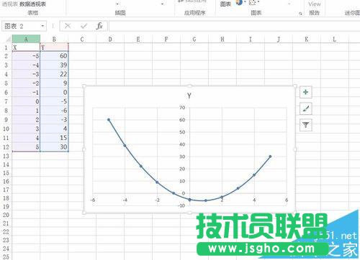Screen dimensions: 360x260
Task: Click cell B2 with value 60
Action: pos(54,56)
